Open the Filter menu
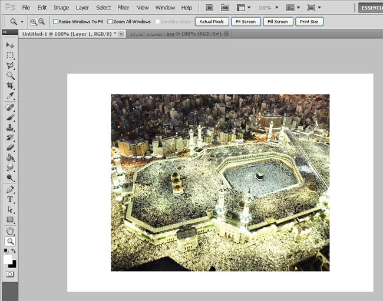Image resolution: width=383 pixels, height=301 pixels. click(123, 8)
